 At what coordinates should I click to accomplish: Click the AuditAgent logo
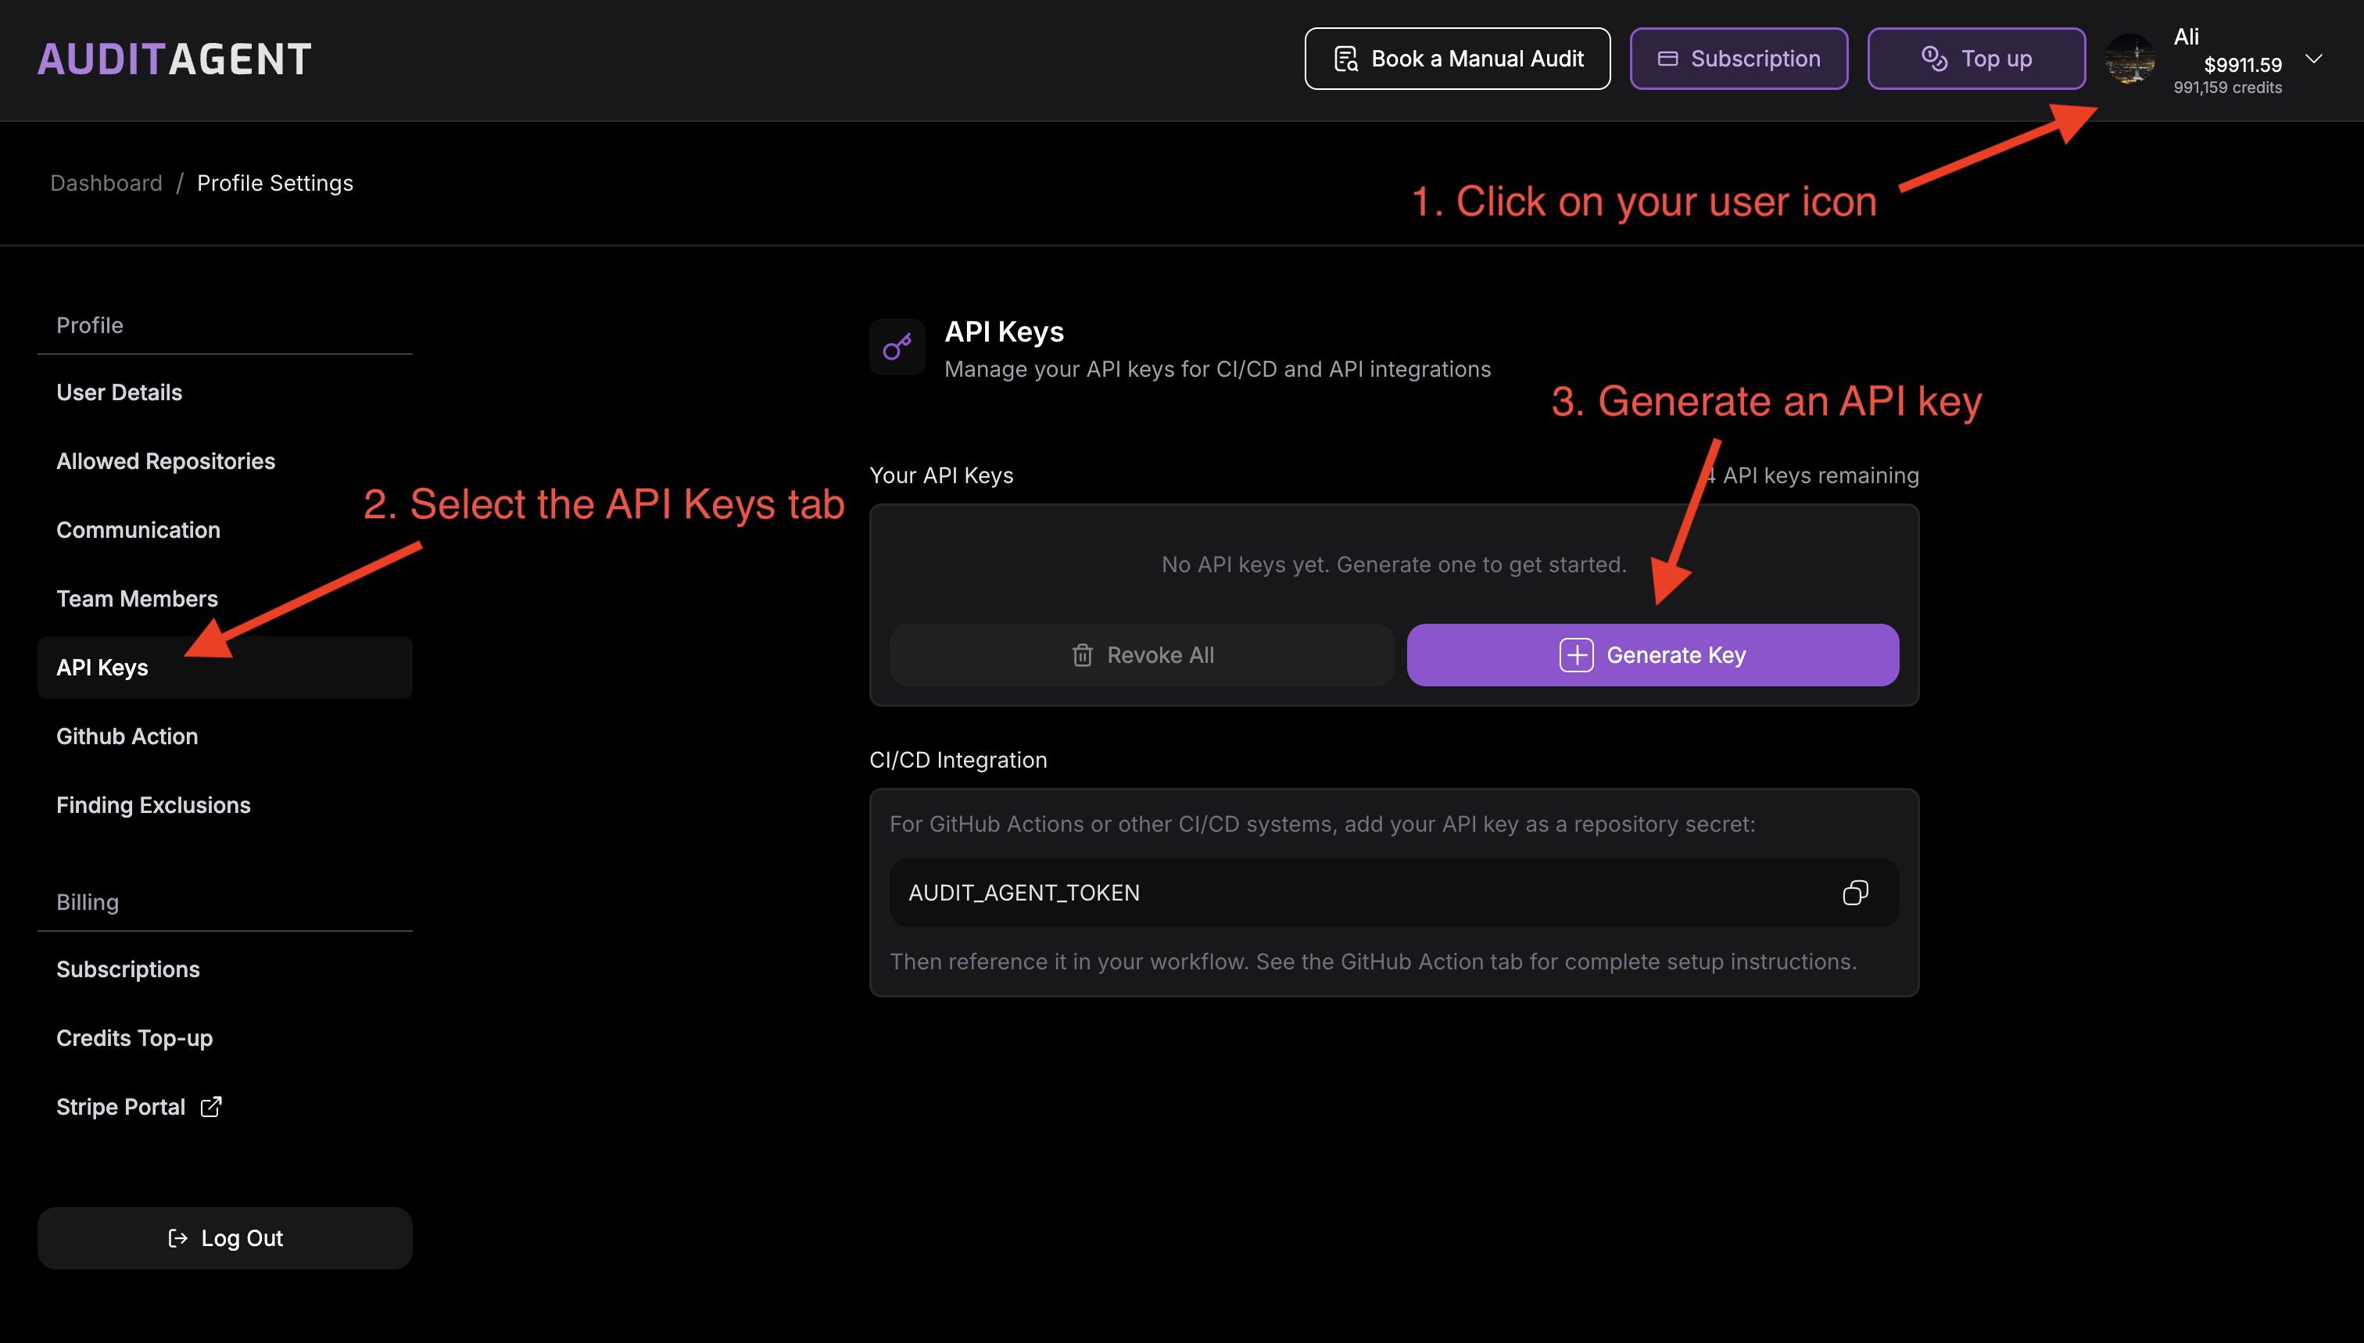(174, 58)
